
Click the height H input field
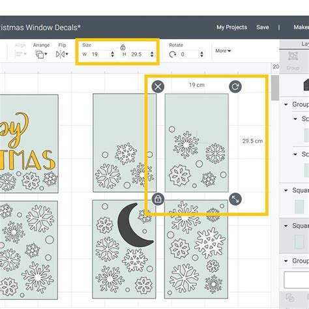(139, 54)
